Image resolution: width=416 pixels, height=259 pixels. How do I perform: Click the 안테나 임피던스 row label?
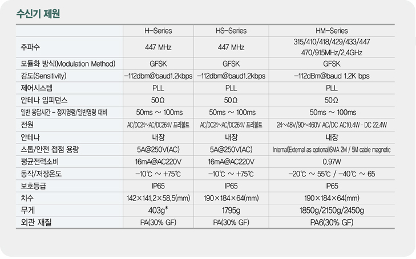click(44, 100)
